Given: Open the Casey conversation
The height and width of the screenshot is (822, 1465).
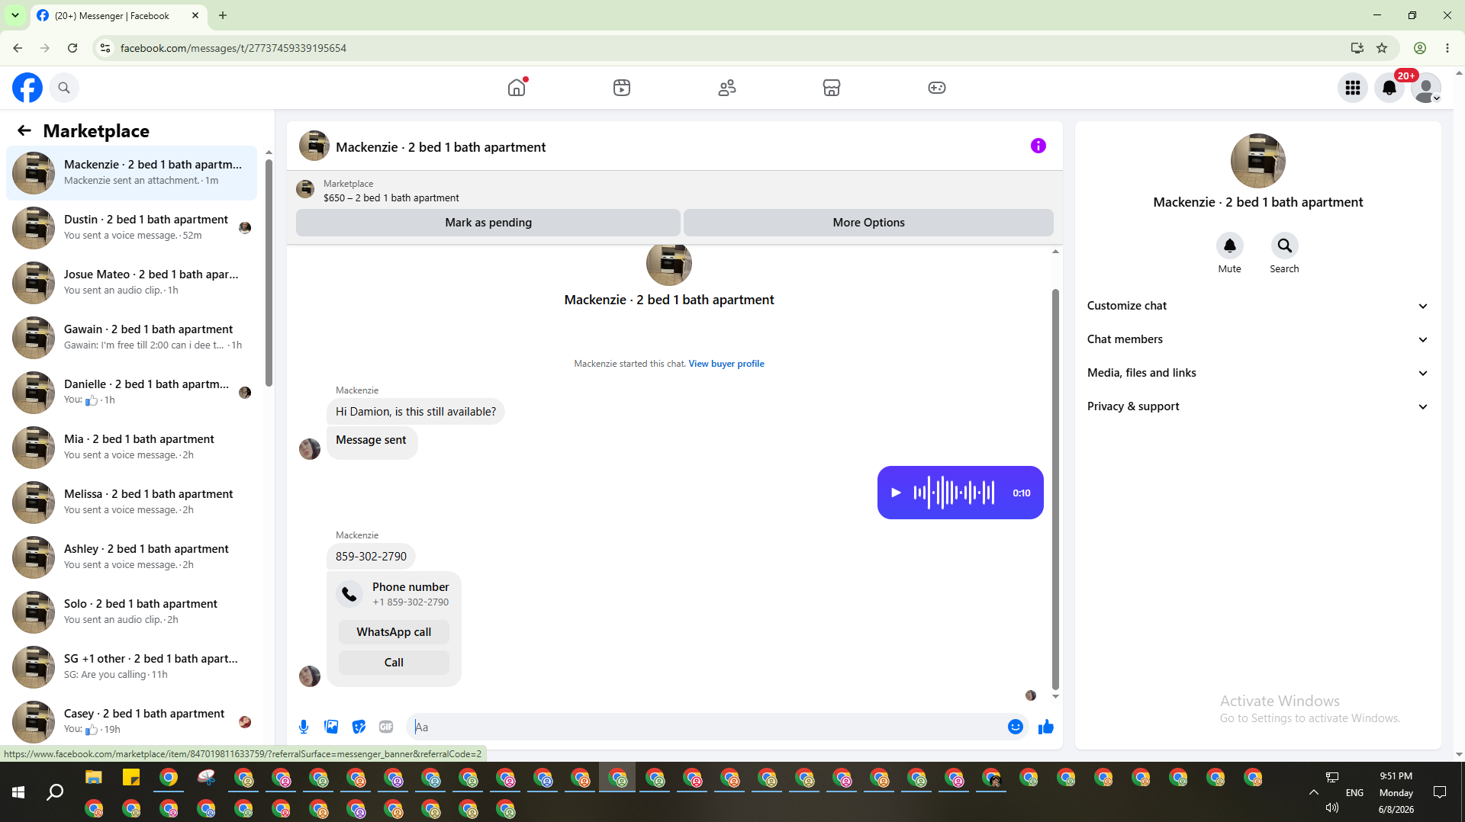Looking at the screenshot, I should [132, 721].
